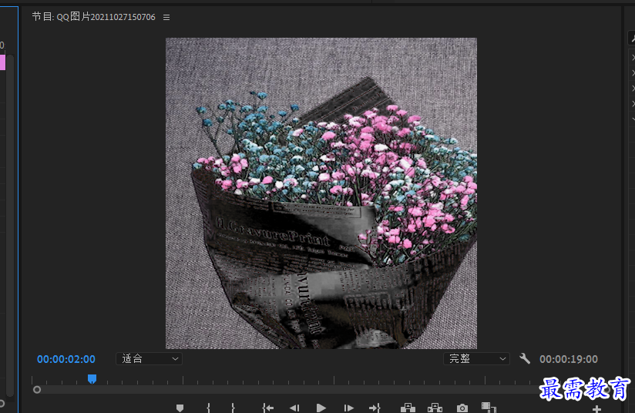The height and width of the screenshot is (413, 635).
Task: Click the duration timecode 00:00:19:00
Action: (569, 359)
